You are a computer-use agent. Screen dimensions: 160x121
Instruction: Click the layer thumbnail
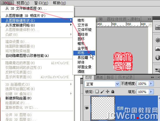[103, 108]
